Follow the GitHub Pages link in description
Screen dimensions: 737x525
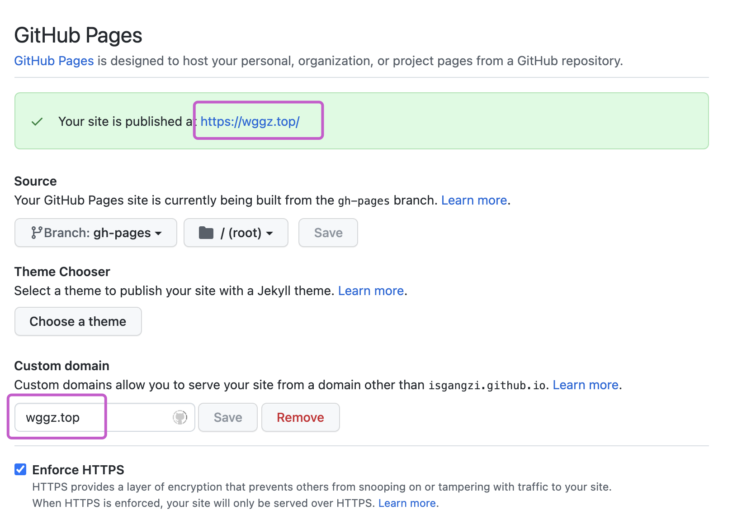(x=54, y=61)
